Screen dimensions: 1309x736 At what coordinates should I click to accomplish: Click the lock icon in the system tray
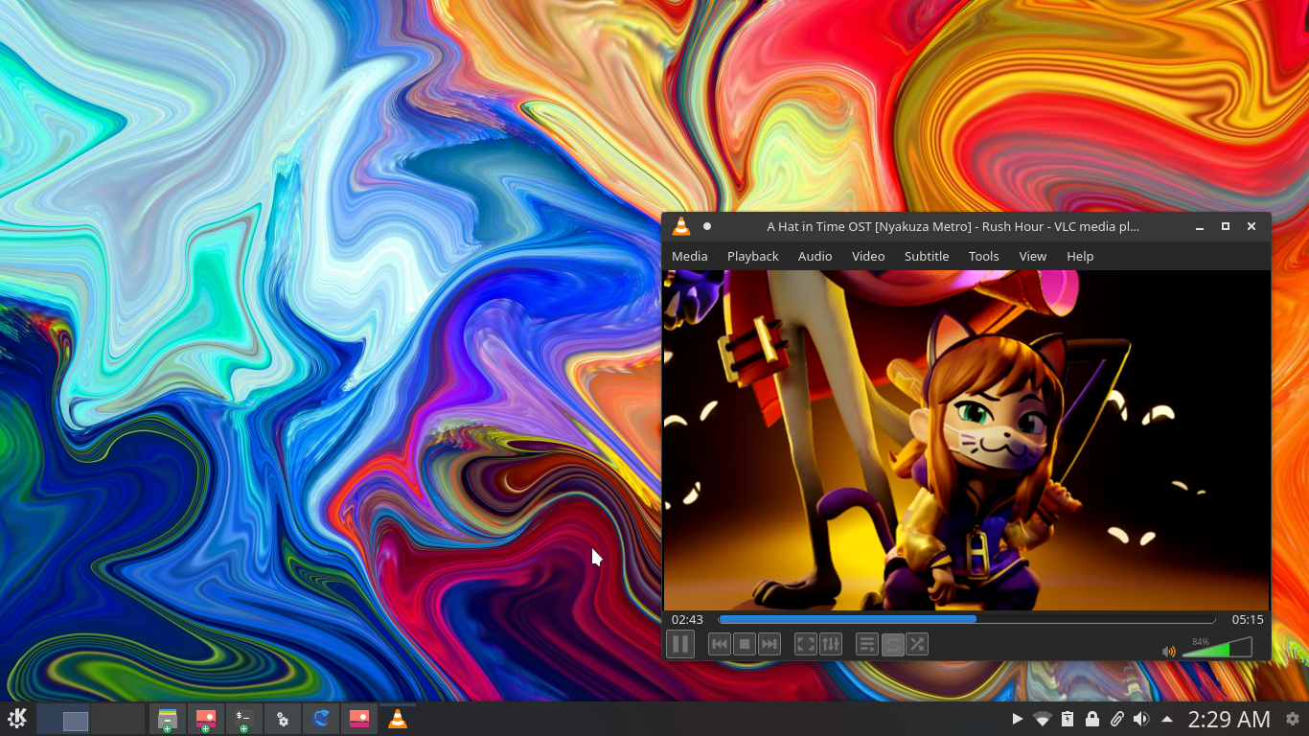[1092, 719]
